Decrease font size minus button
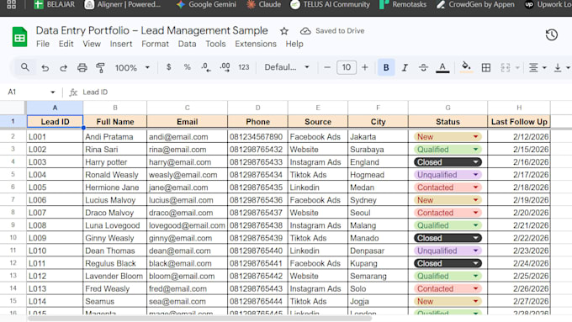Viewport: 572px width, 322px height. click(327, 67)
